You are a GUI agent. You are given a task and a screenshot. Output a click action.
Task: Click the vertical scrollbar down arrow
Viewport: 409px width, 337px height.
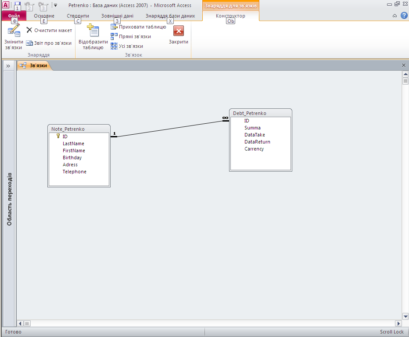[x=405, y=316]
